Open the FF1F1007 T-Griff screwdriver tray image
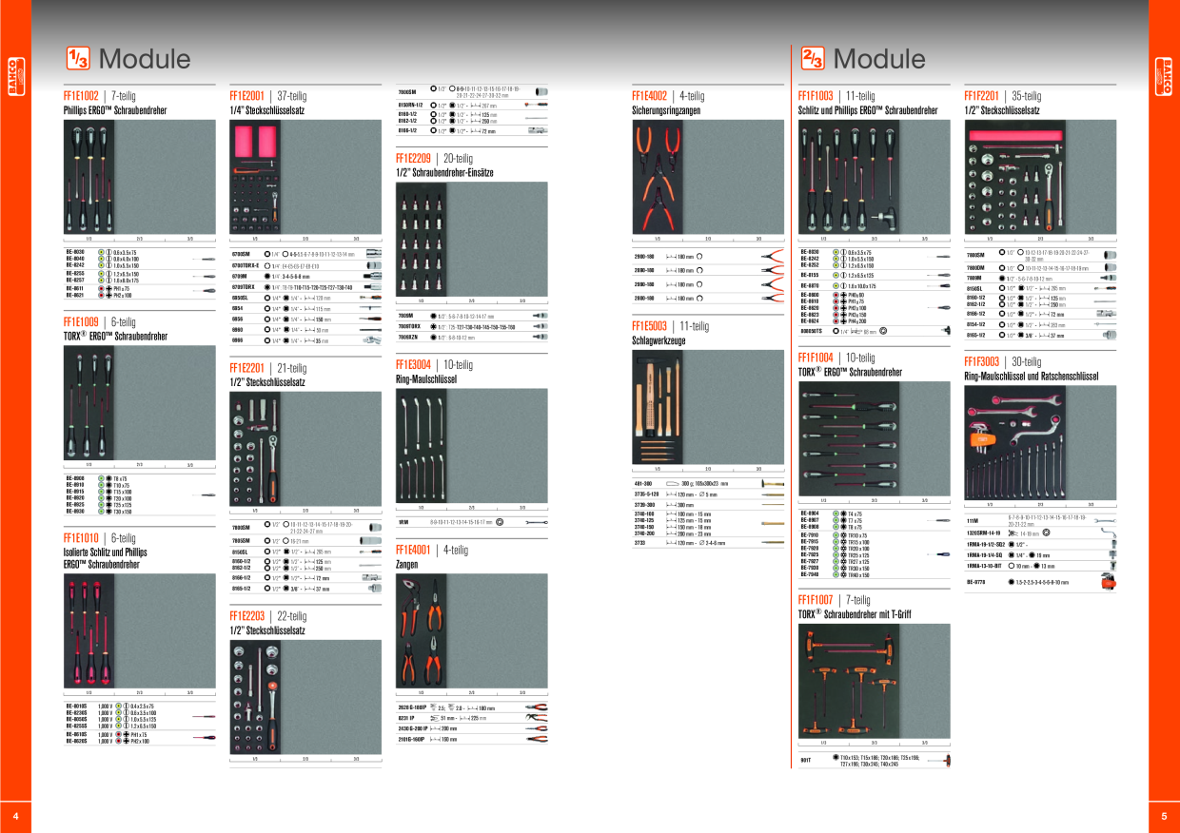The height and width of the screenshot is (833, 1180). pyautogui.click(x=874, y=681)
